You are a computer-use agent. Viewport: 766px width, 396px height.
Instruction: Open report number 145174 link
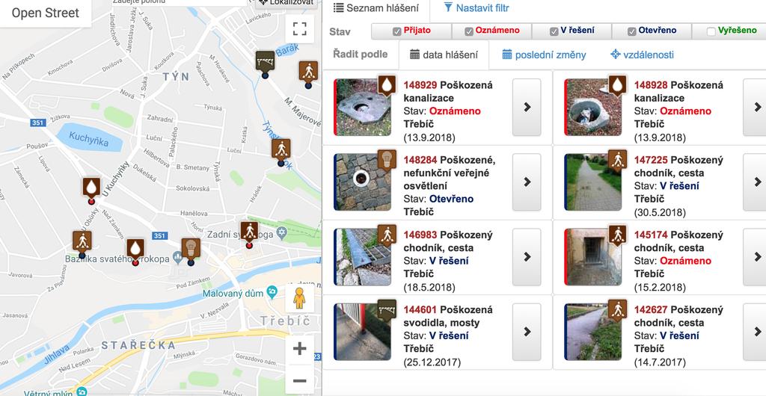tap(651, 235)
